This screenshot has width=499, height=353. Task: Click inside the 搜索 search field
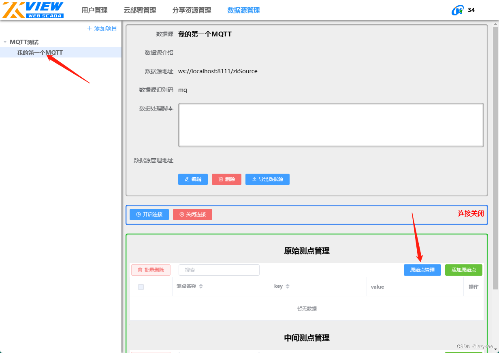coord(219,270)
